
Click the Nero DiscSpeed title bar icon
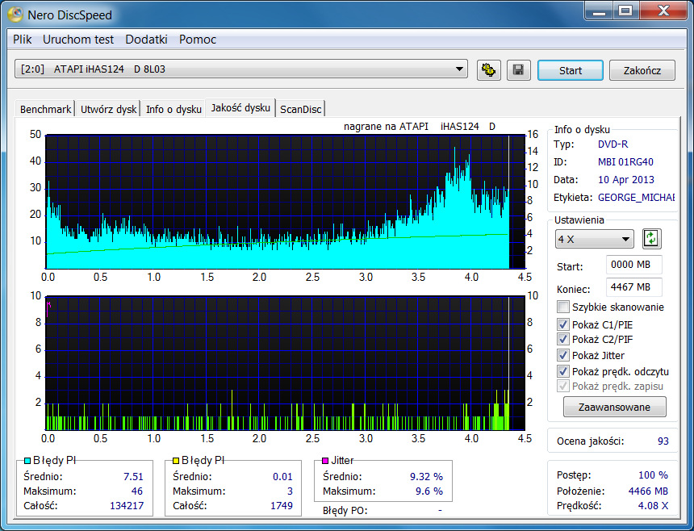tap(15, 15)
